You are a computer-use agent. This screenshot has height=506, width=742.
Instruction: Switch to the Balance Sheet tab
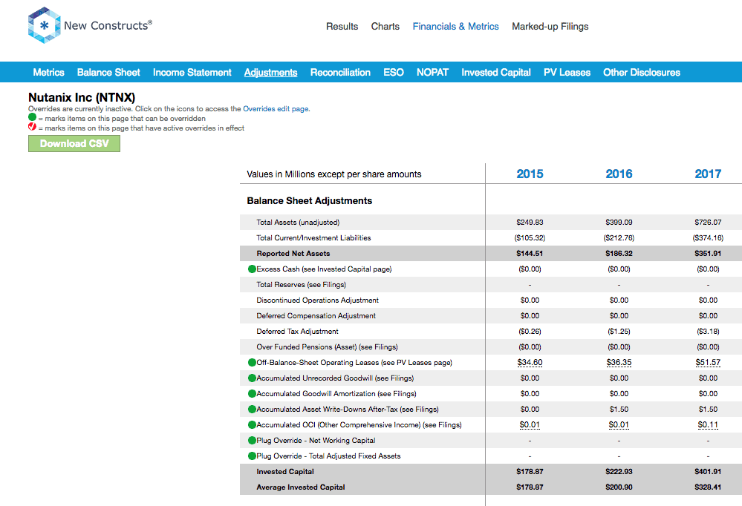point(109,73)
